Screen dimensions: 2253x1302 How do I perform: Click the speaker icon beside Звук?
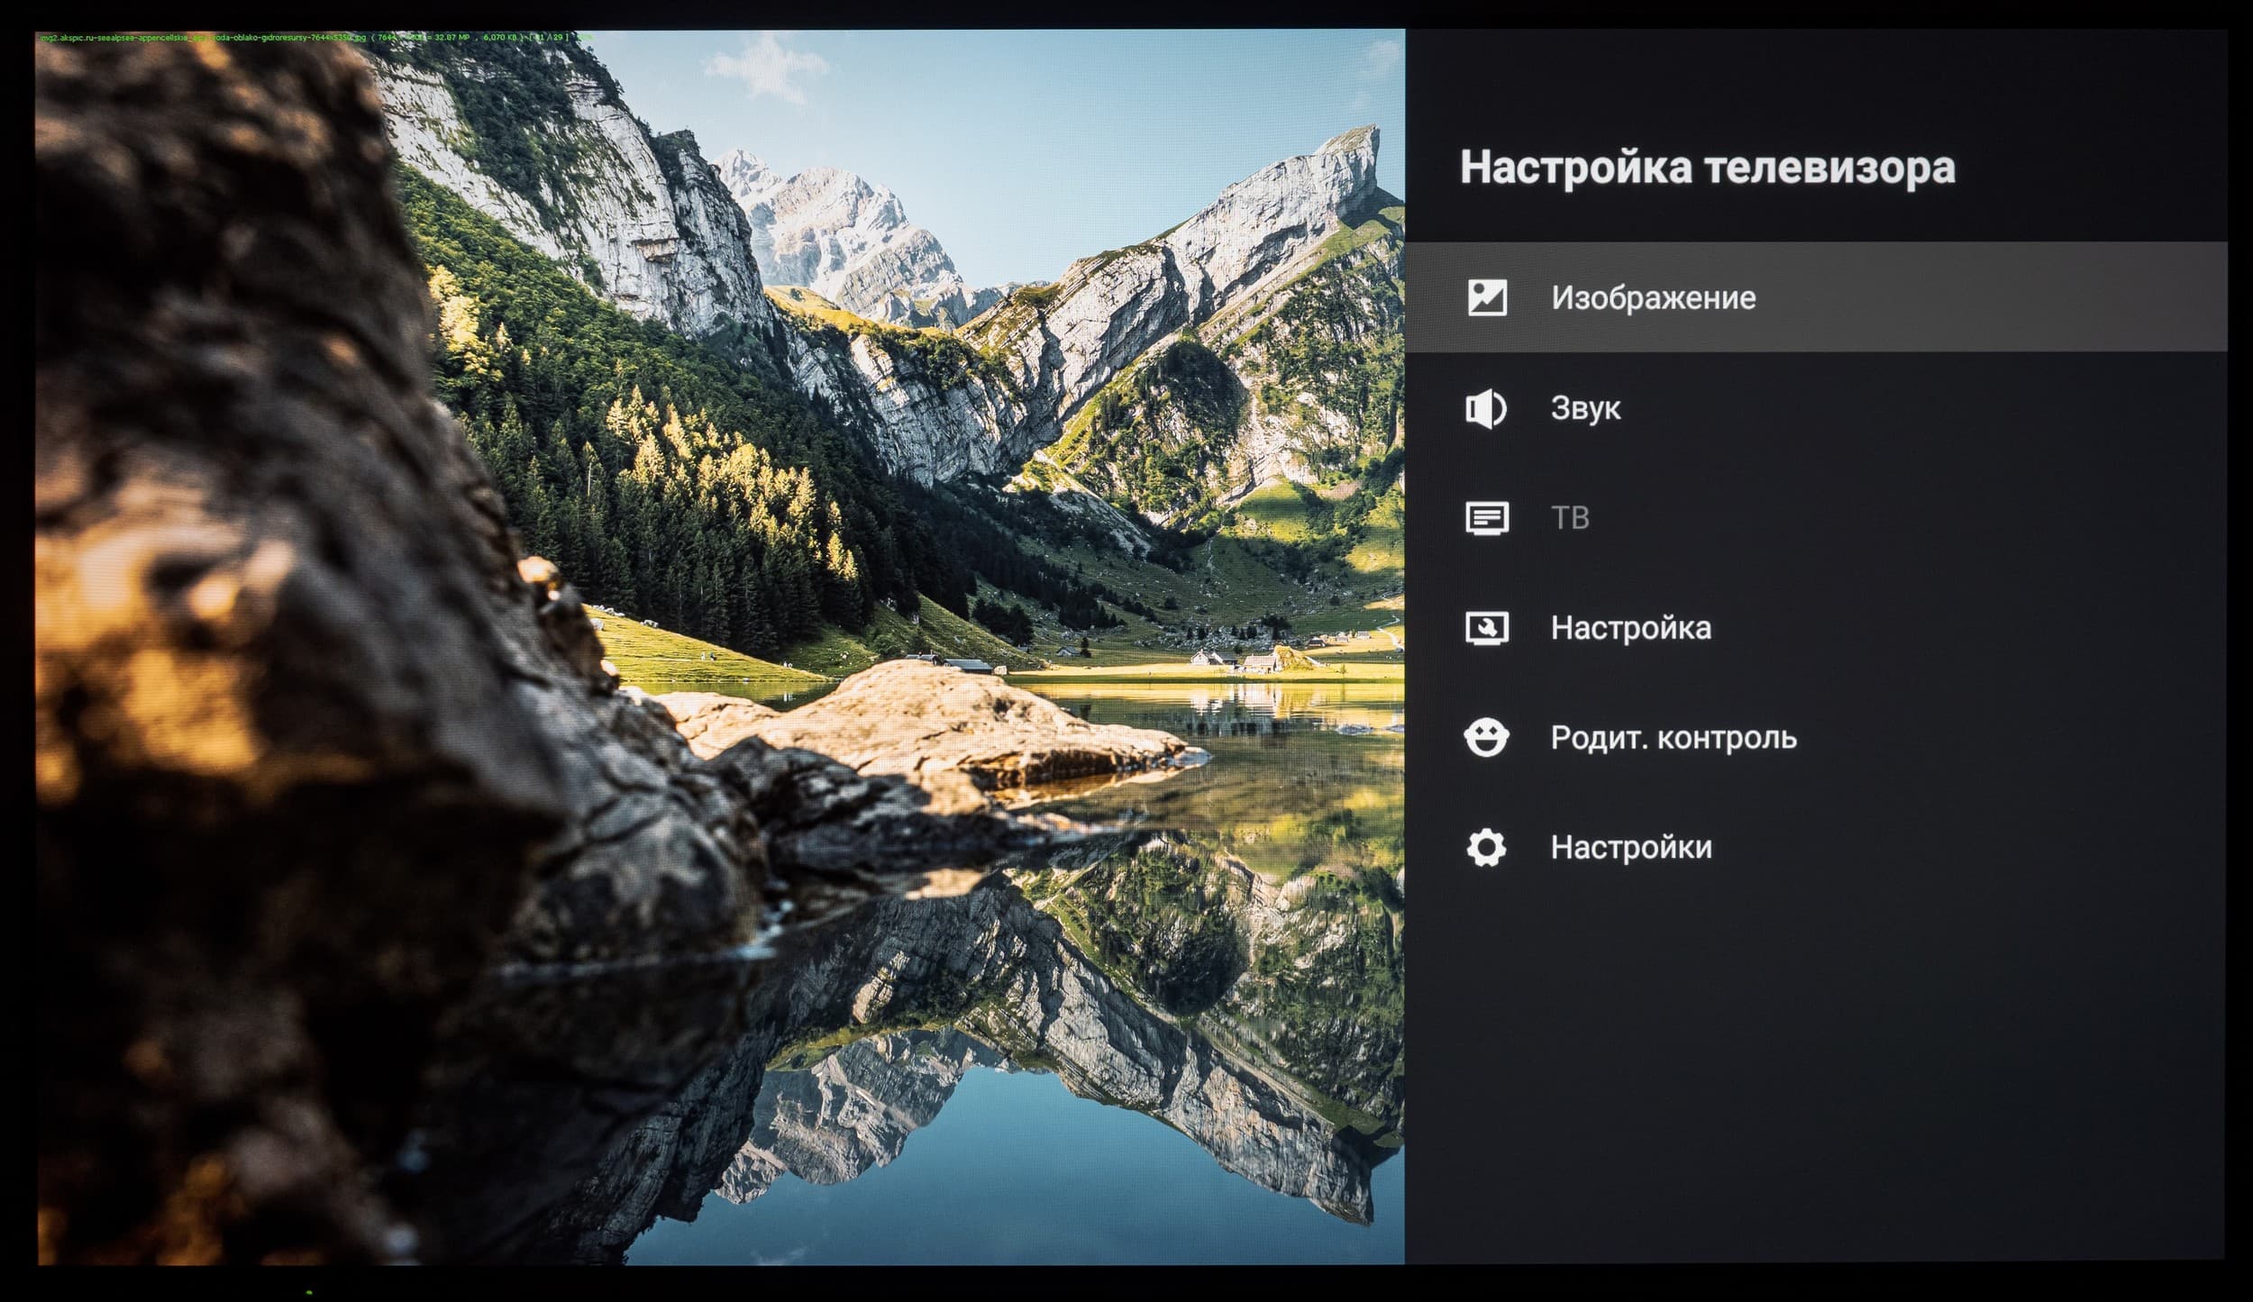tap(1484, 408)
